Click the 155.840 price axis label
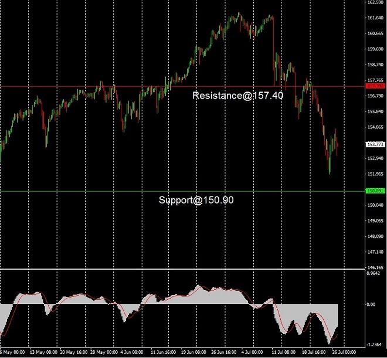 (x=375, y=112)
